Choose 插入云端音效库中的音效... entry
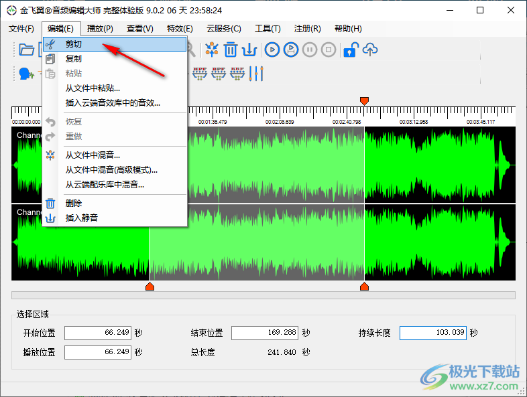 tap(115, 102)
